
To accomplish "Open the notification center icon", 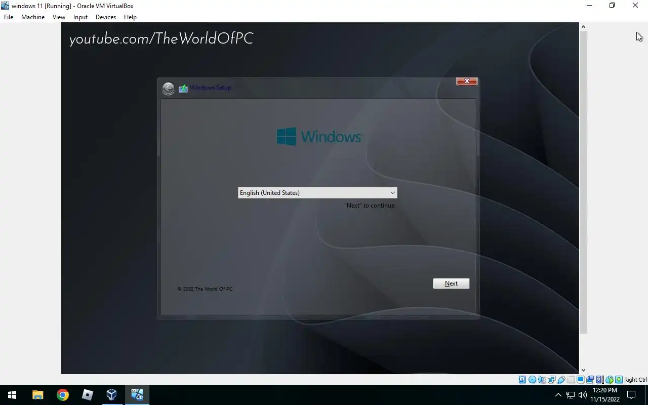I will click(631, 395).
